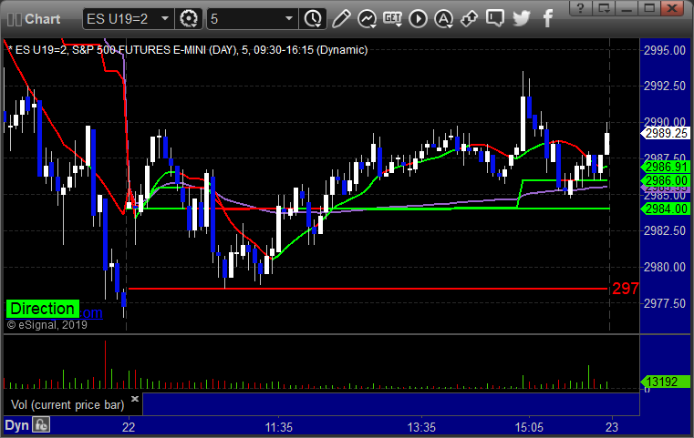Screen dimensions: 694x438
Task: Open the time template clock icon
Action: pyautogui.click(x=313, y=19)
